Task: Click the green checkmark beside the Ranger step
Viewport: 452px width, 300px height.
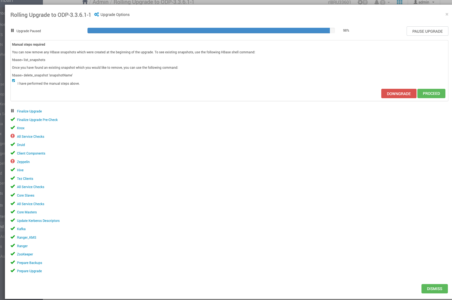Action: pyautogui.click(x=13, y=246)
